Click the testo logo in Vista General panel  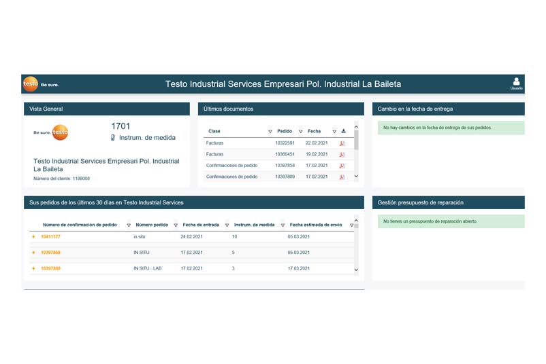[60, 132]
